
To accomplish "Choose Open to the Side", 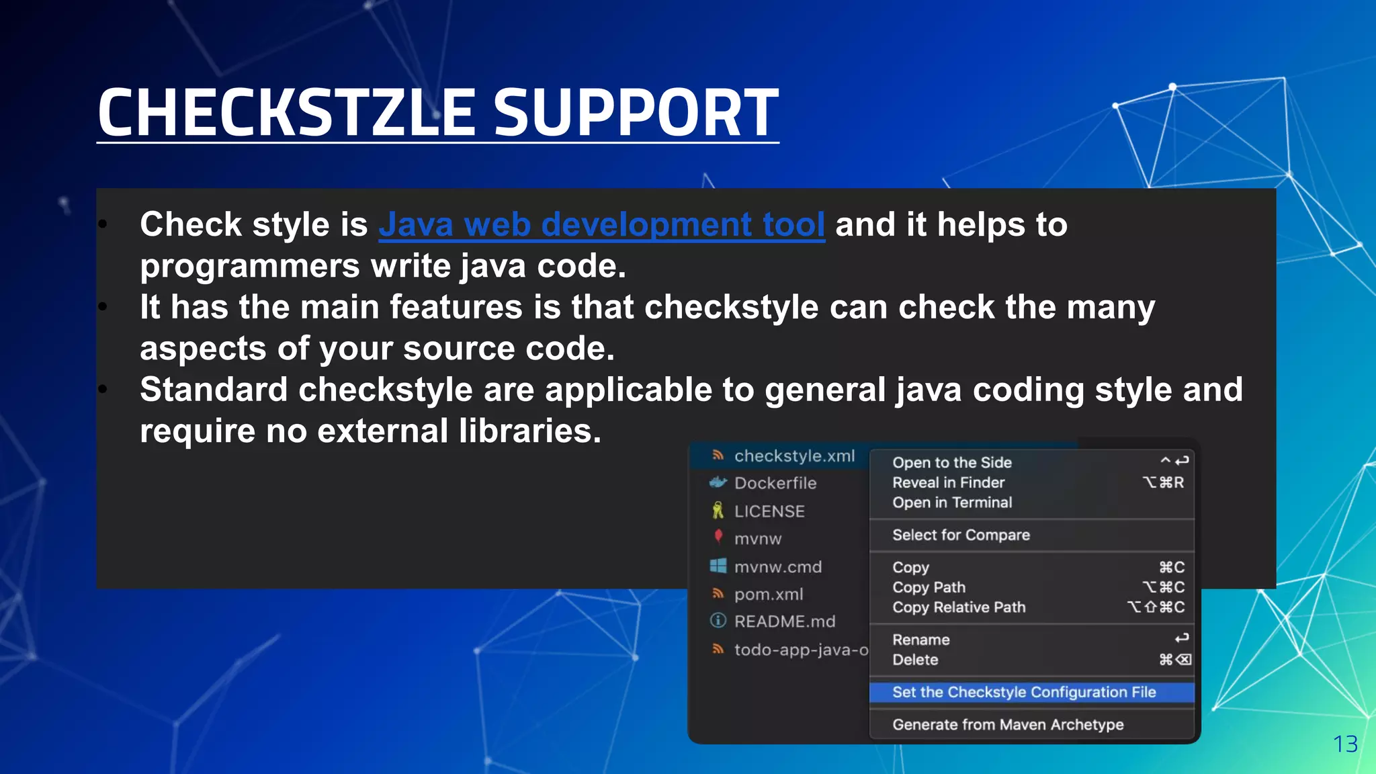I will pyautogui.click(x=1031, y=462).
